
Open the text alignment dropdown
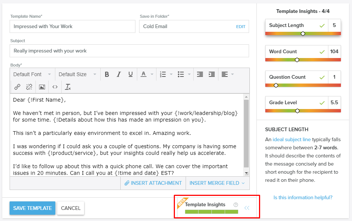coord(228,74)
